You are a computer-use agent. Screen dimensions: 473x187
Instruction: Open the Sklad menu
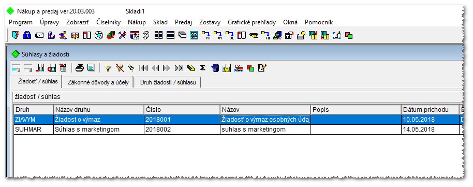[x=160, y=22]
